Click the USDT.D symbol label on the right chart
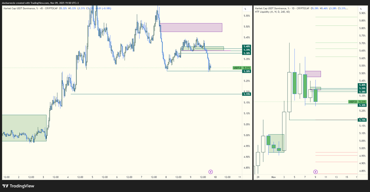This screenshot has width=370, height=192. click(x=352, y=102)
